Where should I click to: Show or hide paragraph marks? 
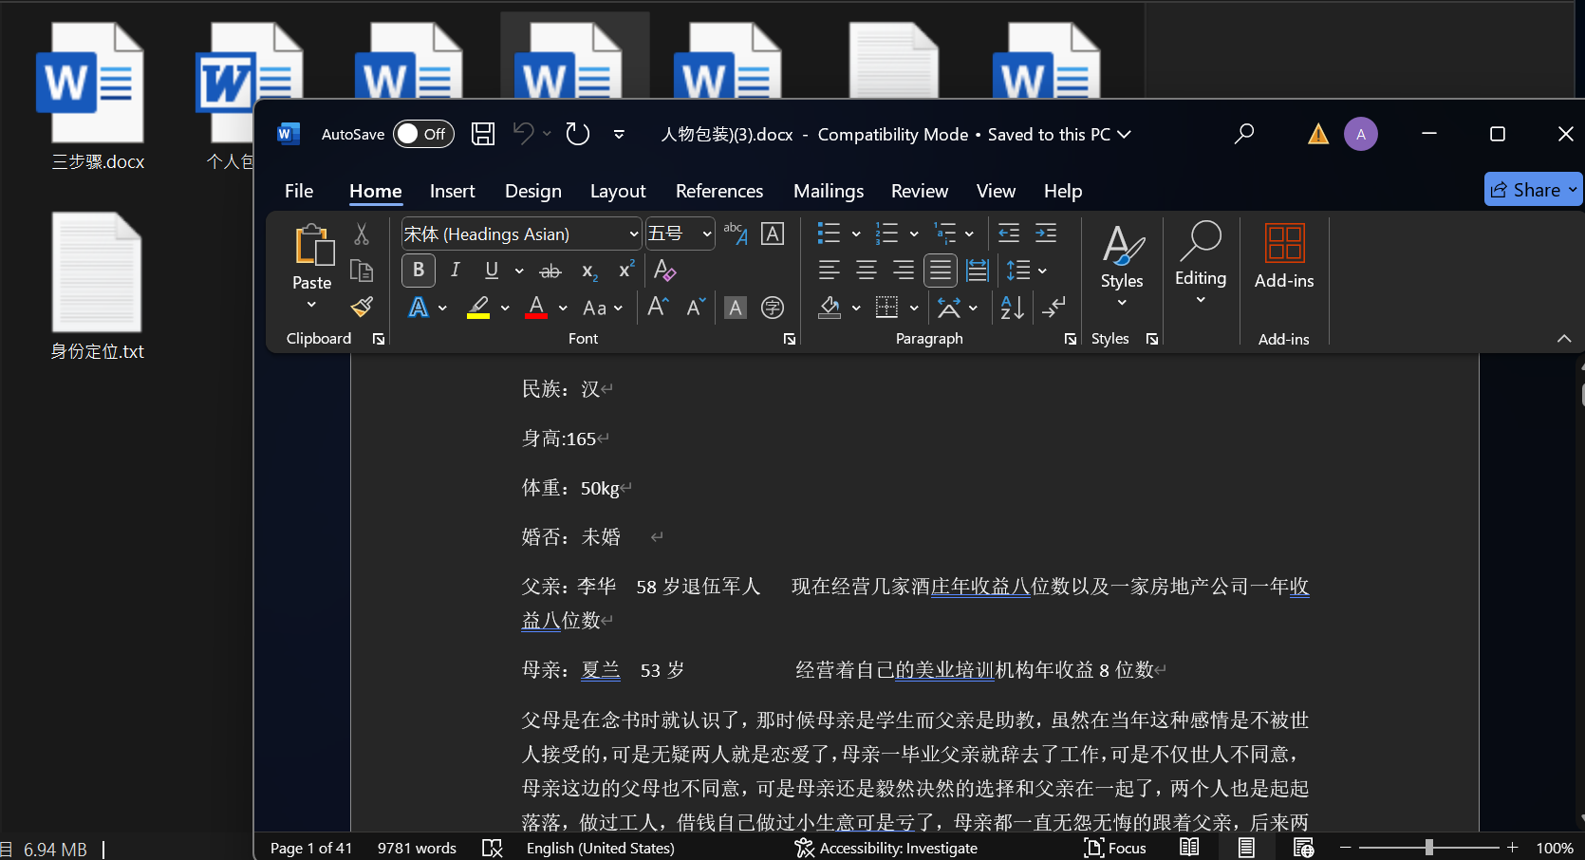click(x=1054, y=307)
